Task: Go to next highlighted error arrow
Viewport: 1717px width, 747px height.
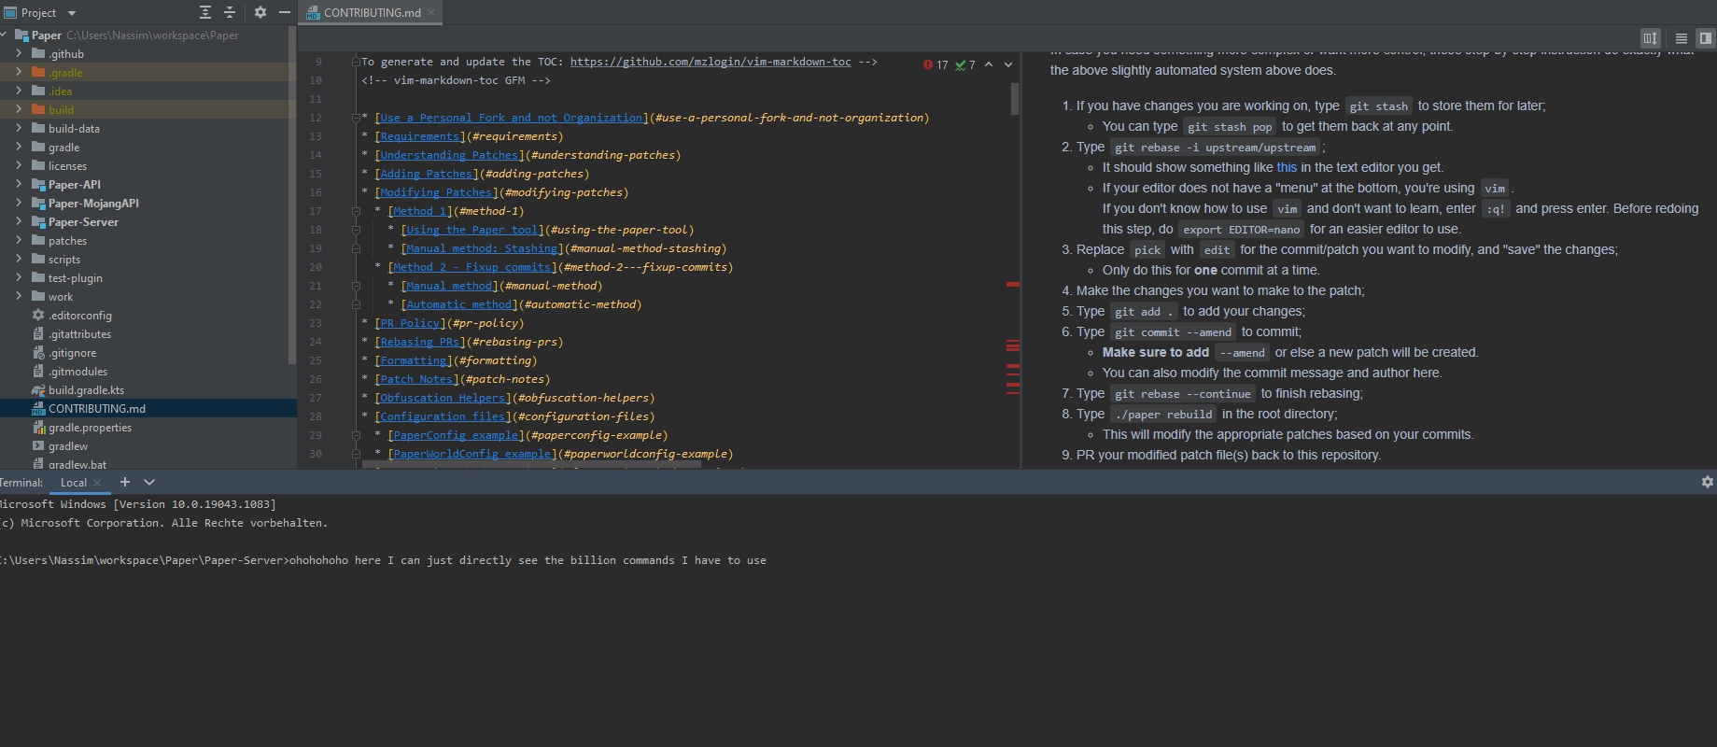Action: point(1008,64)
